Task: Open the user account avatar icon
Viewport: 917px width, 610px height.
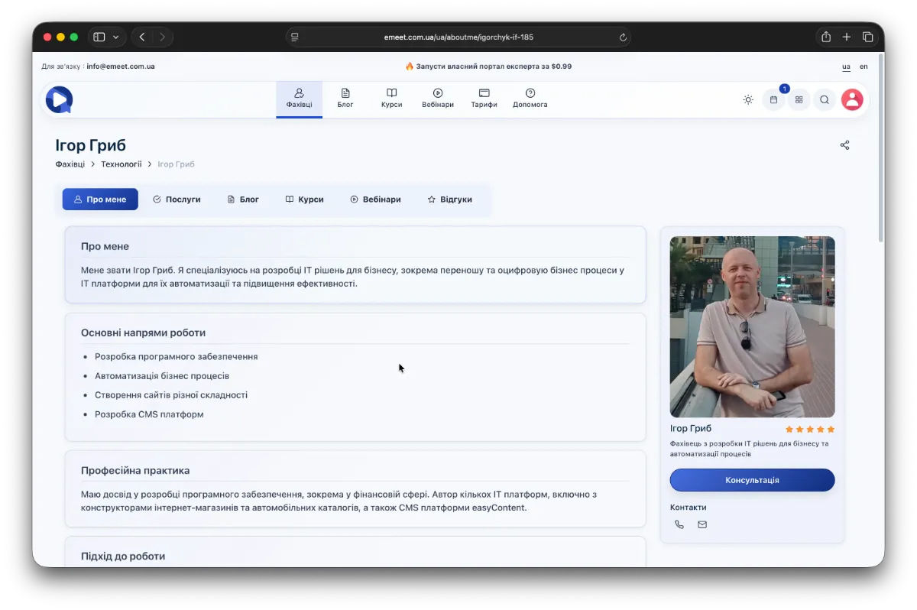Action: (x=851, y=100)
